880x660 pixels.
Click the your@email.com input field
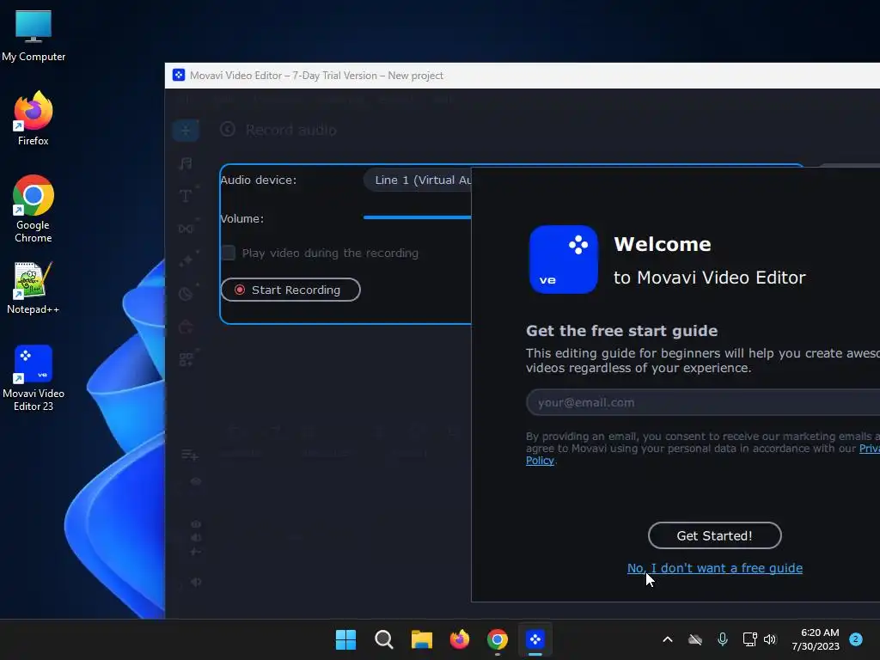703,402
